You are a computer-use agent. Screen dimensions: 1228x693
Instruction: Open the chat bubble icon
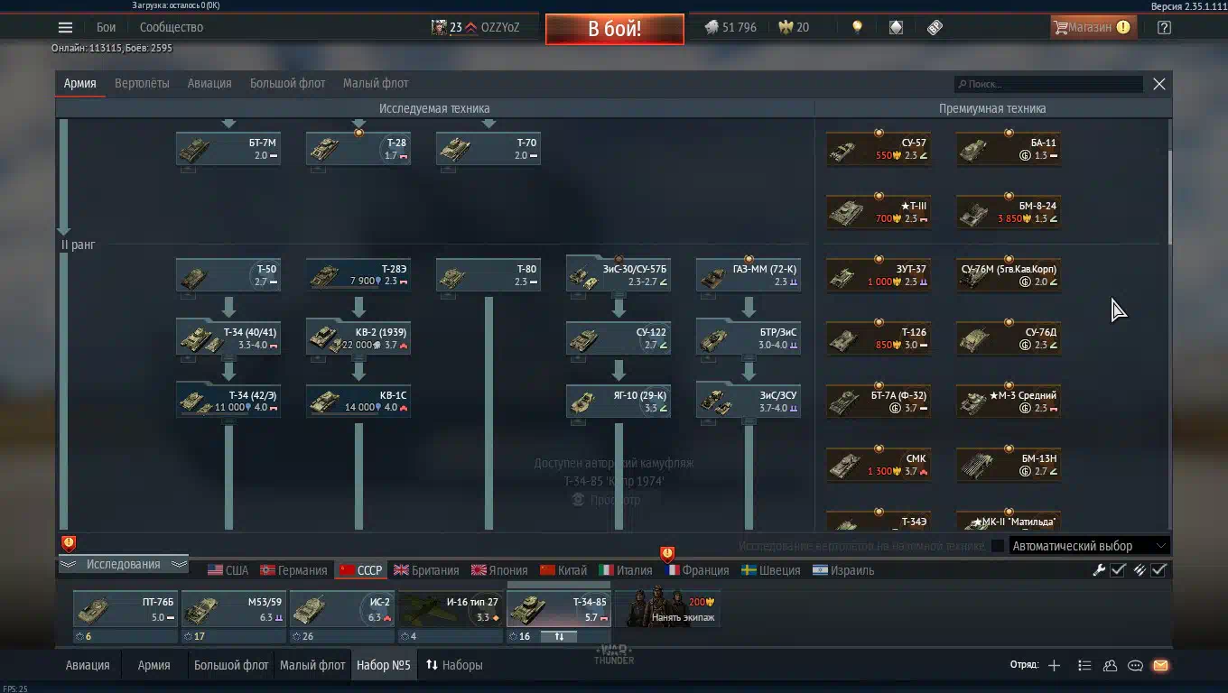(1135, 665)
